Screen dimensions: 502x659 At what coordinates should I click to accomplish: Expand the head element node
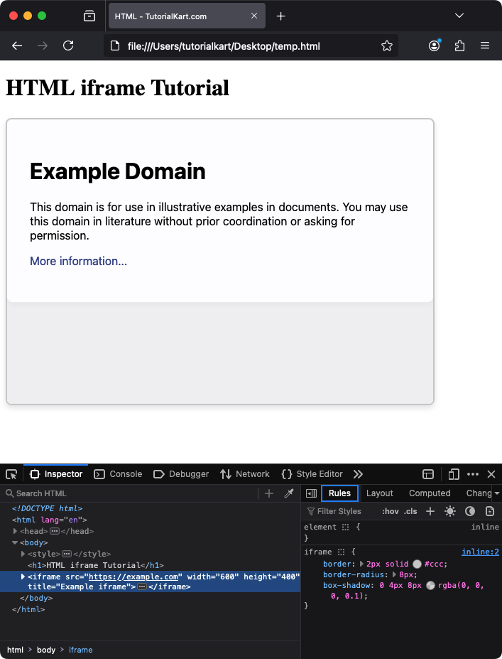coord(15,531)
